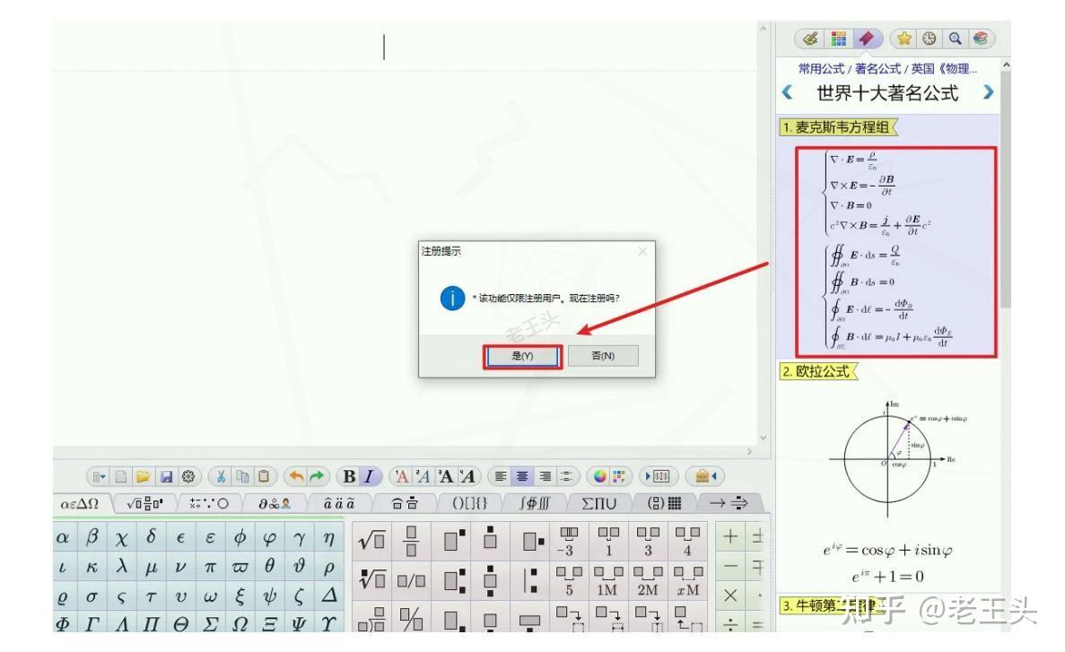Image resolution: width=1065 pixels, height=652 pixels.
Task: Open the clock History icon in side panel
Action: pos(928,39)
